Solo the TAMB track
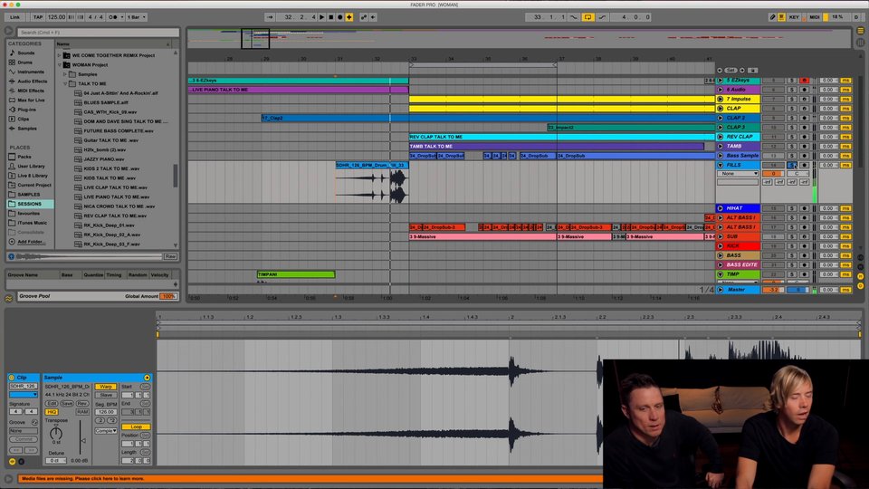Image resolution: width=869 pixels, height=489 pixels. pyautogui.click(x=792, y=147)
